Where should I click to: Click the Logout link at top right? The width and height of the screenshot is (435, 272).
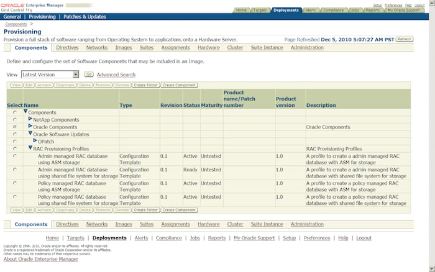pyautogui.click(x=419, y=5)
